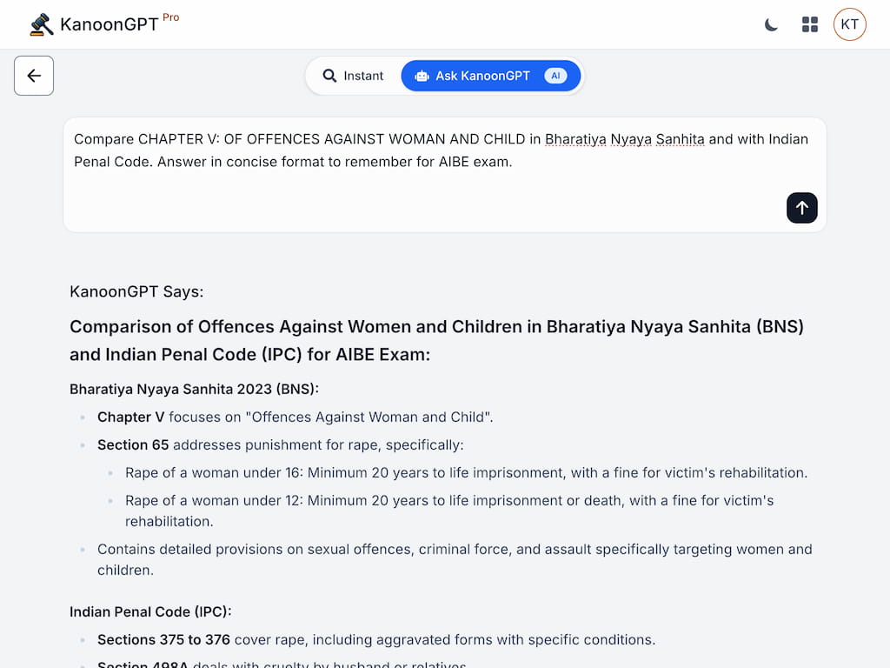Open the apps grid menu
Viewport: 890px width, 668px height.
coord(810,24)
